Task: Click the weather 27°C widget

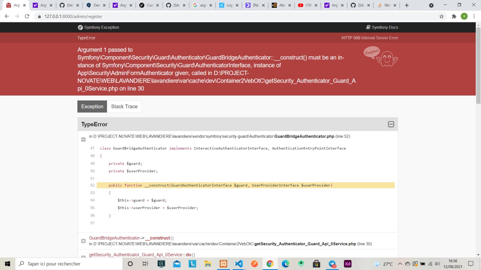Action: click(384, 264)
